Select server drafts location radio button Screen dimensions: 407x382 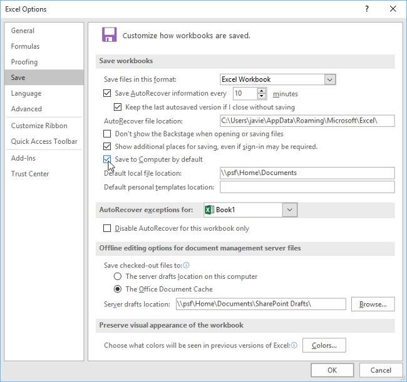point(117,276)
